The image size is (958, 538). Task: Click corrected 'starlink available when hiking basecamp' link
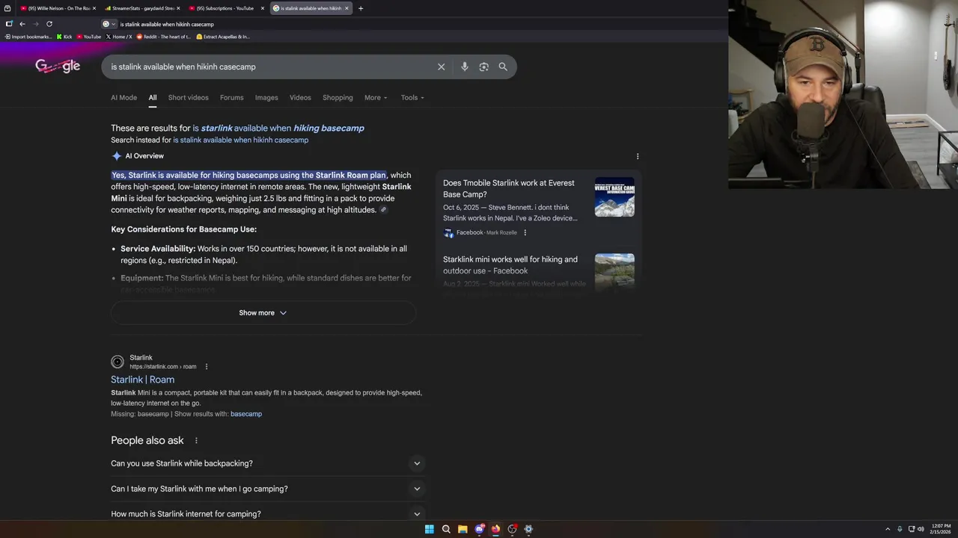click(x=278, y=129)
